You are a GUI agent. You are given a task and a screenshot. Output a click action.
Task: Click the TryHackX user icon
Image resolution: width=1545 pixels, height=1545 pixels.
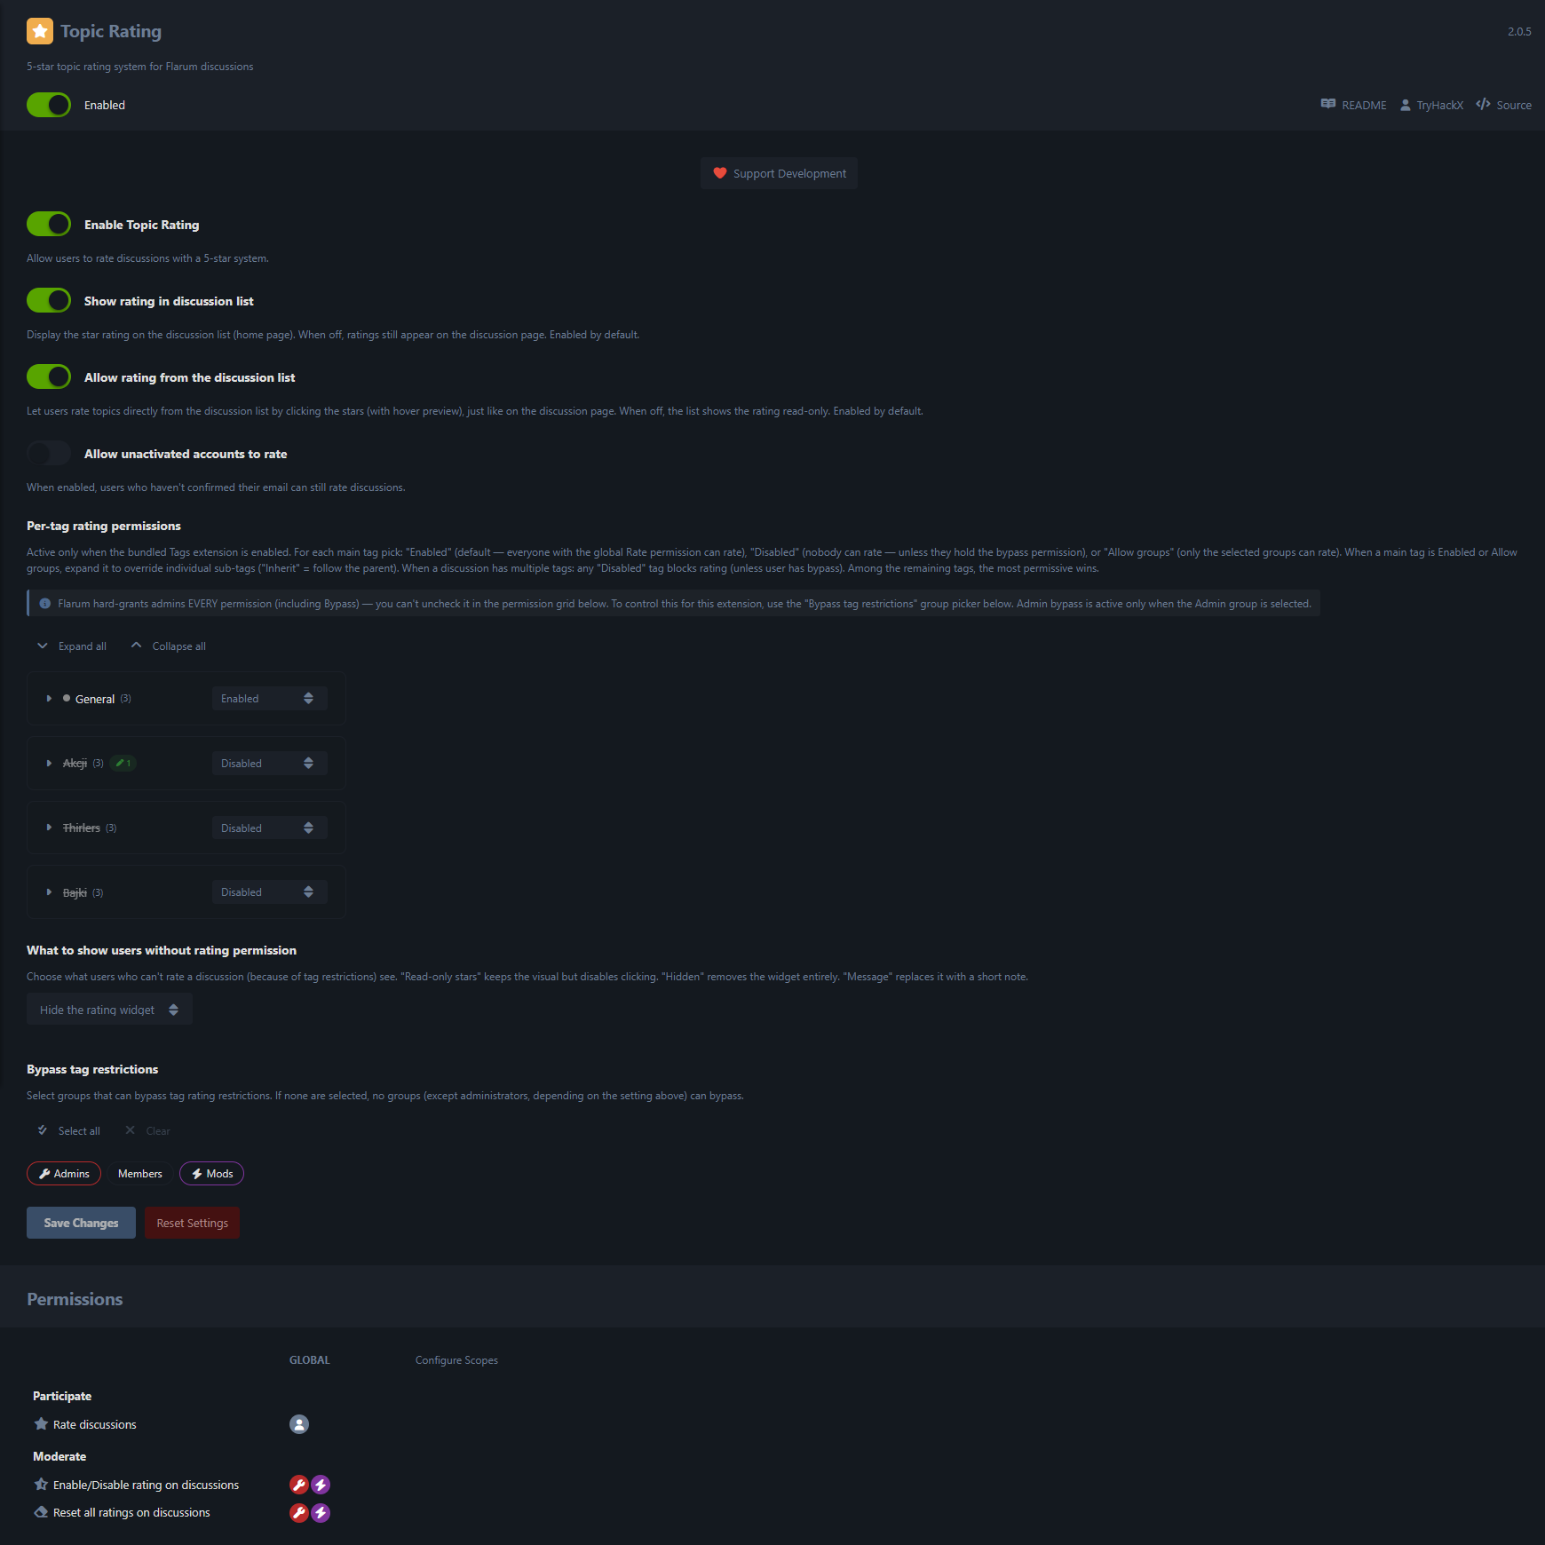[1406, 105]
